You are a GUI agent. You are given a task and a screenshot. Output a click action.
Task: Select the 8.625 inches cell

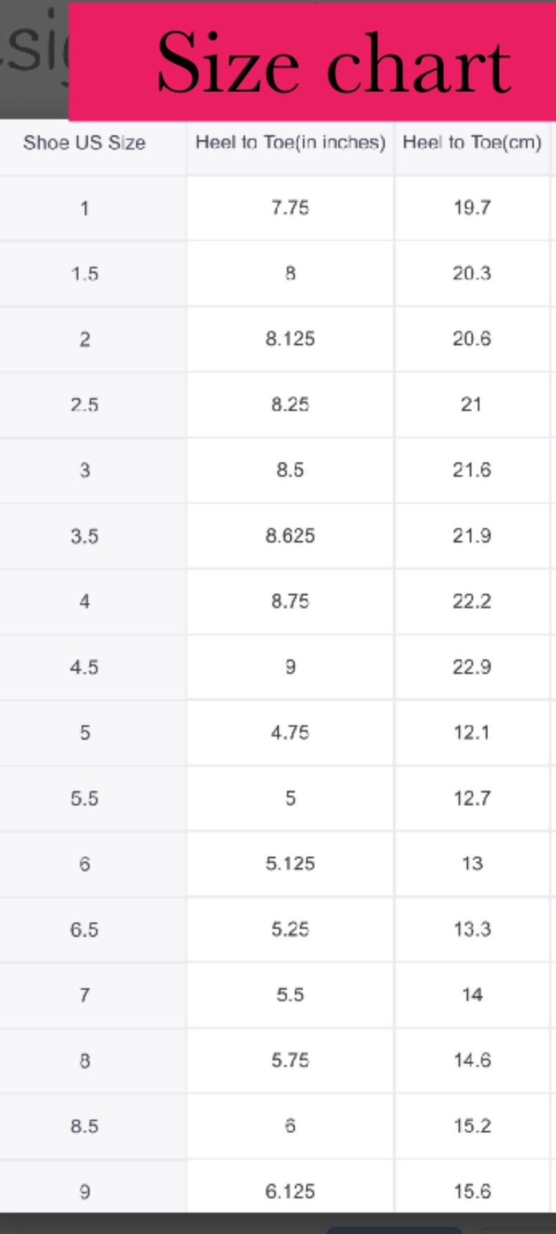point(291,536)
